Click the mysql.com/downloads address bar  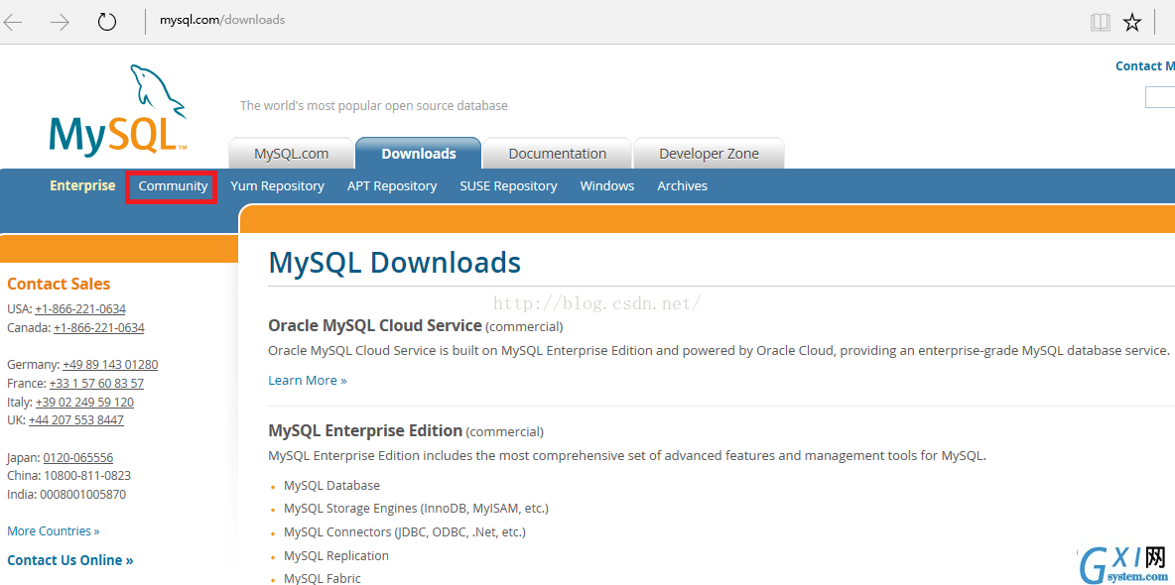pos(222,20)
